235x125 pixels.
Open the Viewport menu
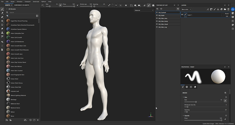pos(28,1)
